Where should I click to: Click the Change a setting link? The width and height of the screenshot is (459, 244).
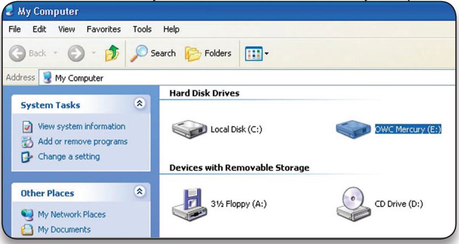69,157
